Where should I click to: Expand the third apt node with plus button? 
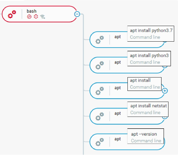[165, 91]
